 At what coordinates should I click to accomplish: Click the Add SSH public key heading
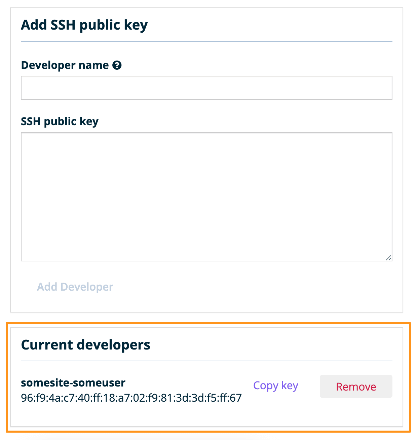click(84, 24)
